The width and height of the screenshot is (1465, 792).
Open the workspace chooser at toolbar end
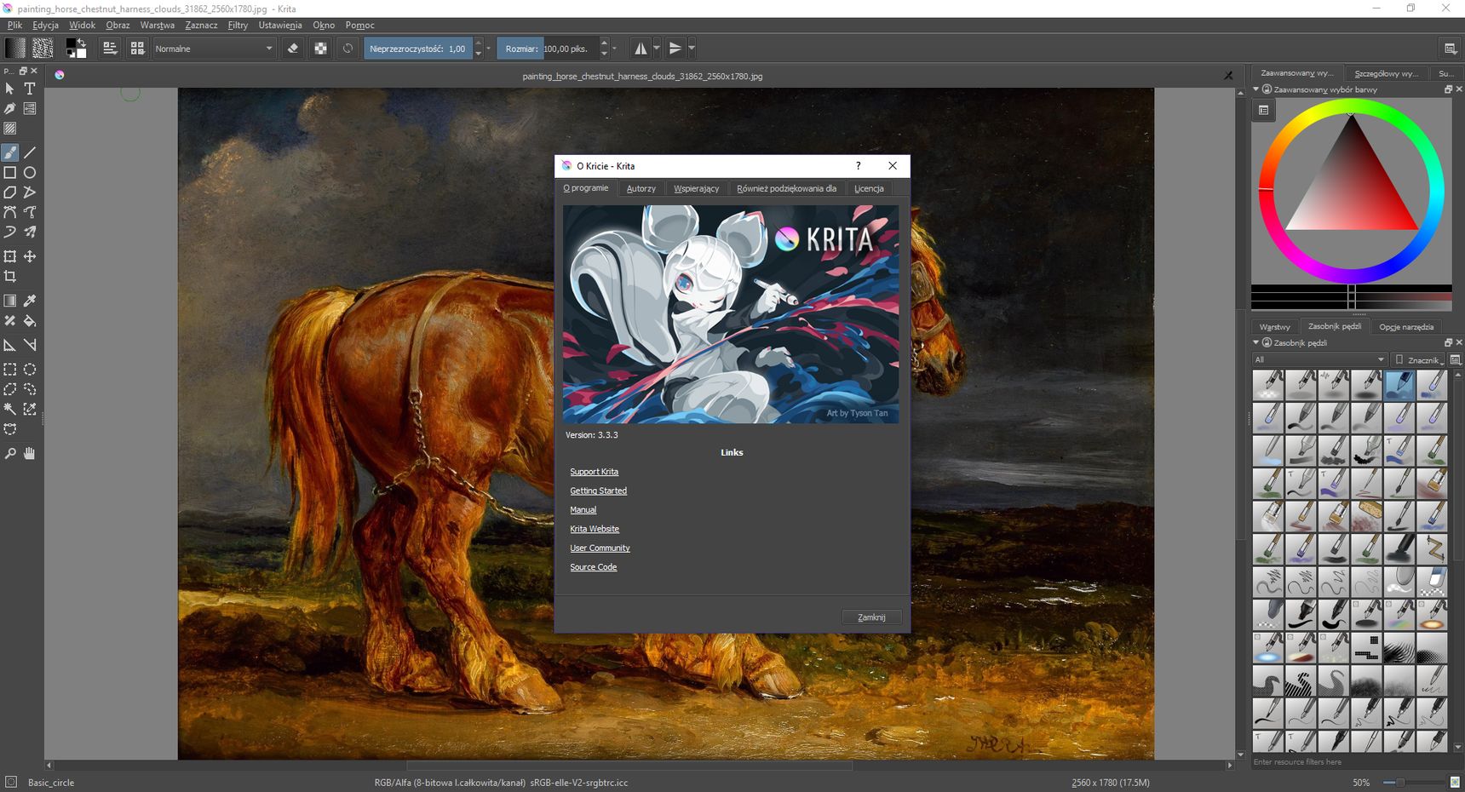coord(1451,49)
